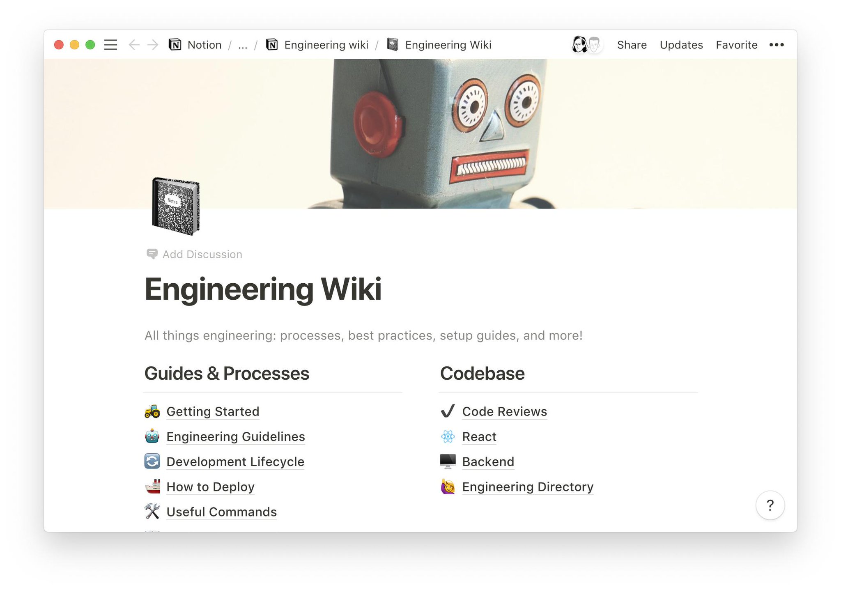Screen dimensions: 841x590
Task: Open the Backend page
Action: click(x=488, y=461)
